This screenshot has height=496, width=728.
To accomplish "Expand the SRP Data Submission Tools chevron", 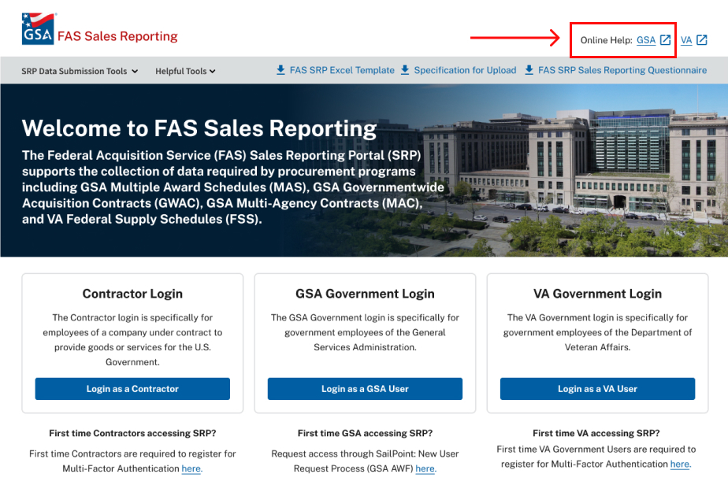I will 135,72.
